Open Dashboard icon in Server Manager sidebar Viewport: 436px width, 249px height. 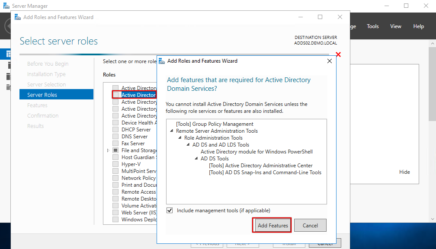[x=8, y=54]
